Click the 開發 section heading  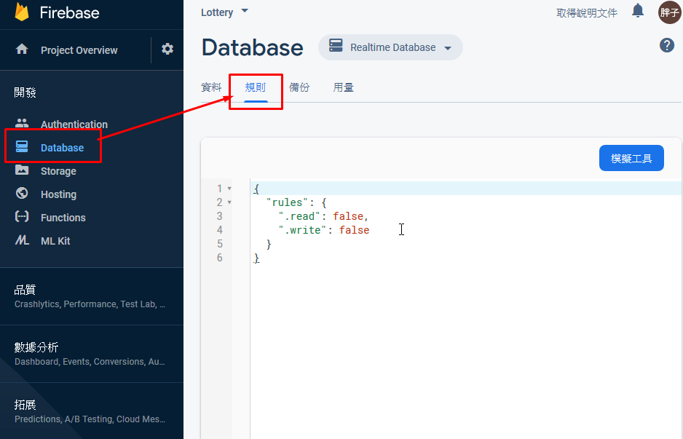click(x=25, y=92)
